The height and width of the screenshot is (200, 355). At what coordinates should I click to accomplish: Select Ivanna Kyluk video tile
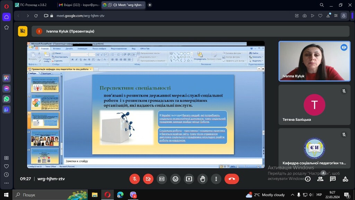click(314, 61)
